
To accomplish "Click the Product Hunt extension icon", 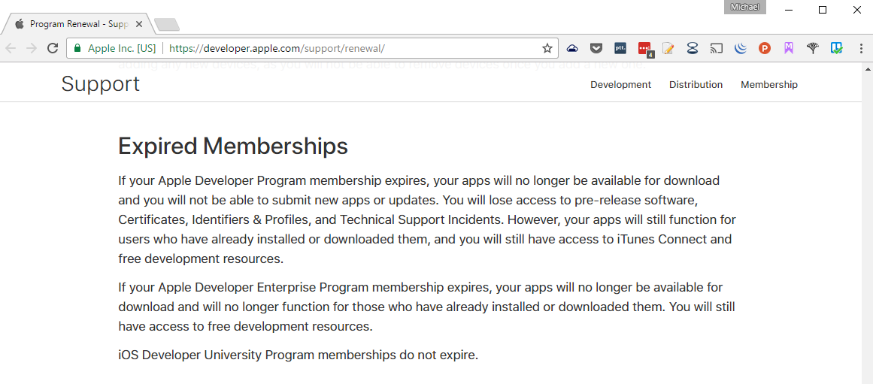I will point(765,48).
